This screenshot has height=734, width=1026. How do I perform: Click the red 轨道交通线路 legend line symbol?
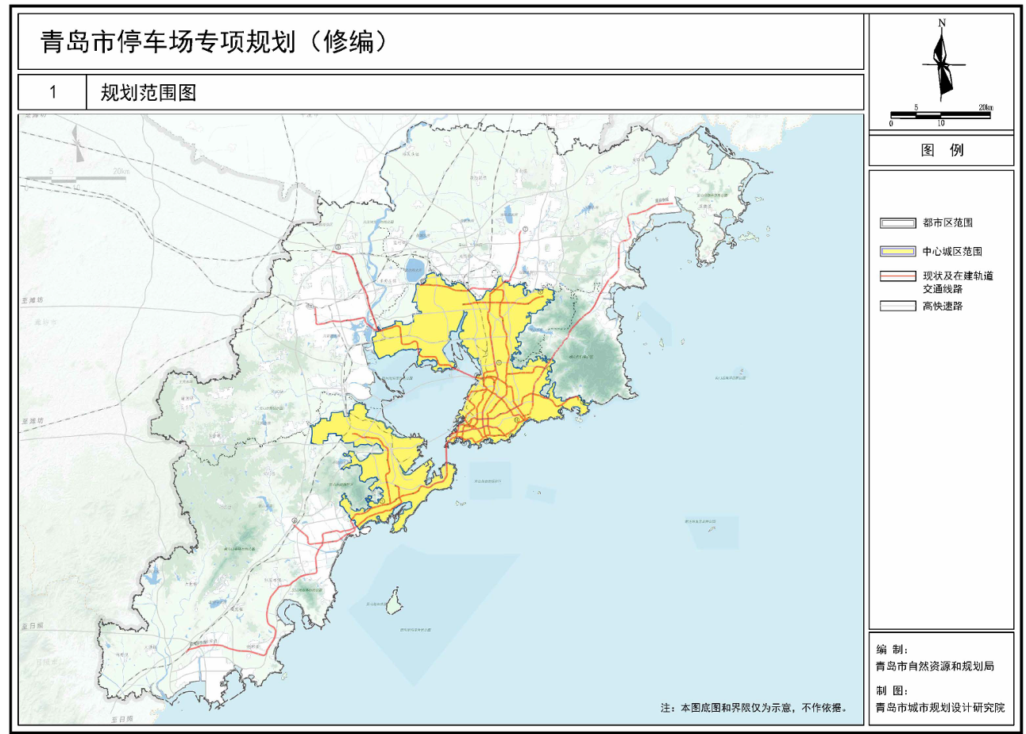(896, 277)
